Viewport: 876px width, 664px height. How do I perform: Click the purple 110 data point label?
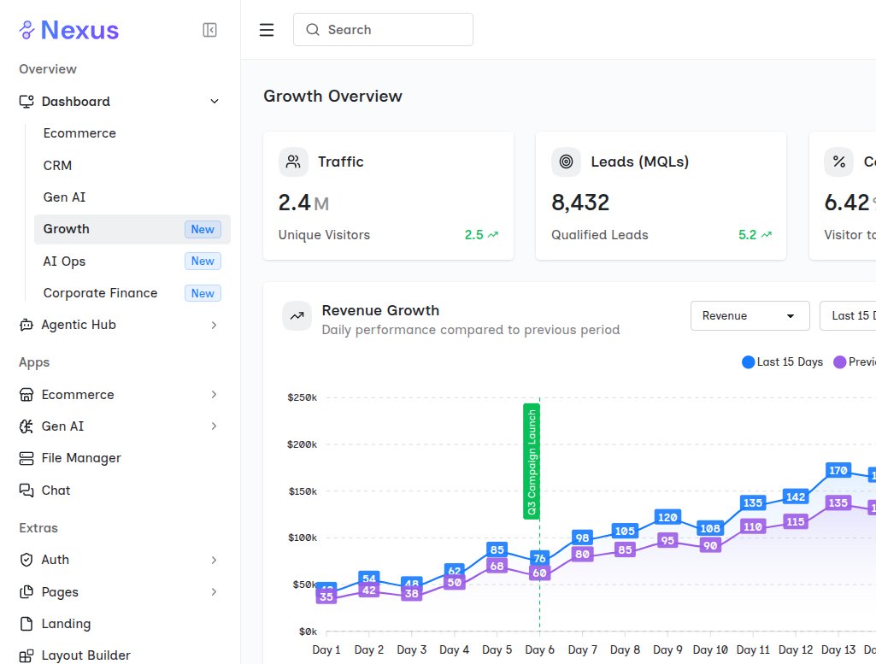pyautogui.click(x=753, y=526)
